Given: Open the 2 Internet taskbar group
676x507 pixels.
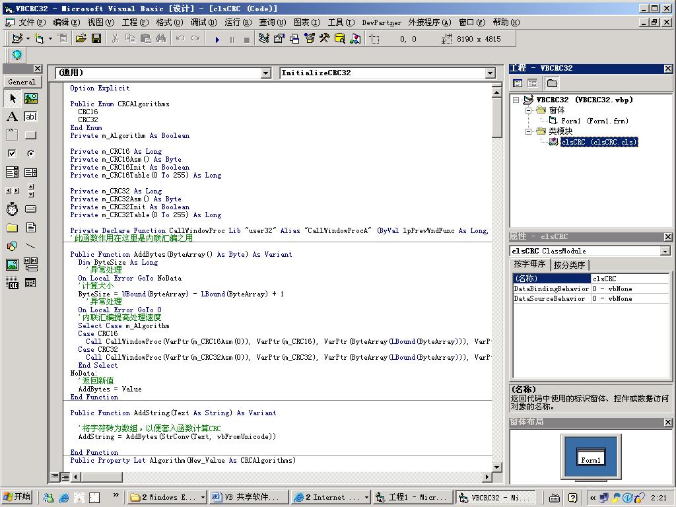Looking at the screenshot, I should 330,497.
